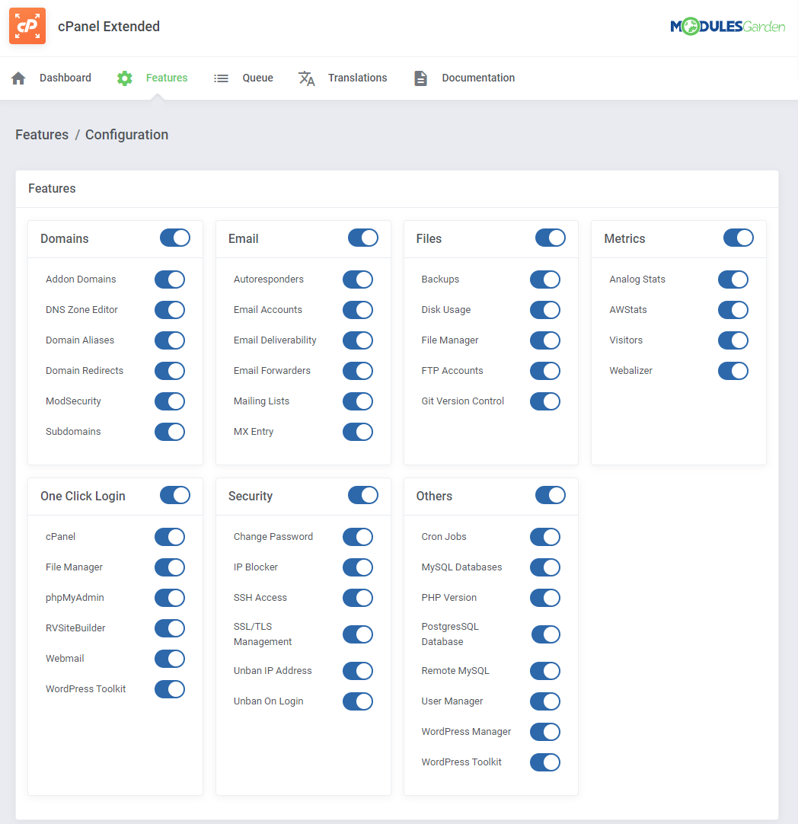798x824 pixels.
Task: Disable RVSiteBuilder toggle
Action: [x=170, y=628]
